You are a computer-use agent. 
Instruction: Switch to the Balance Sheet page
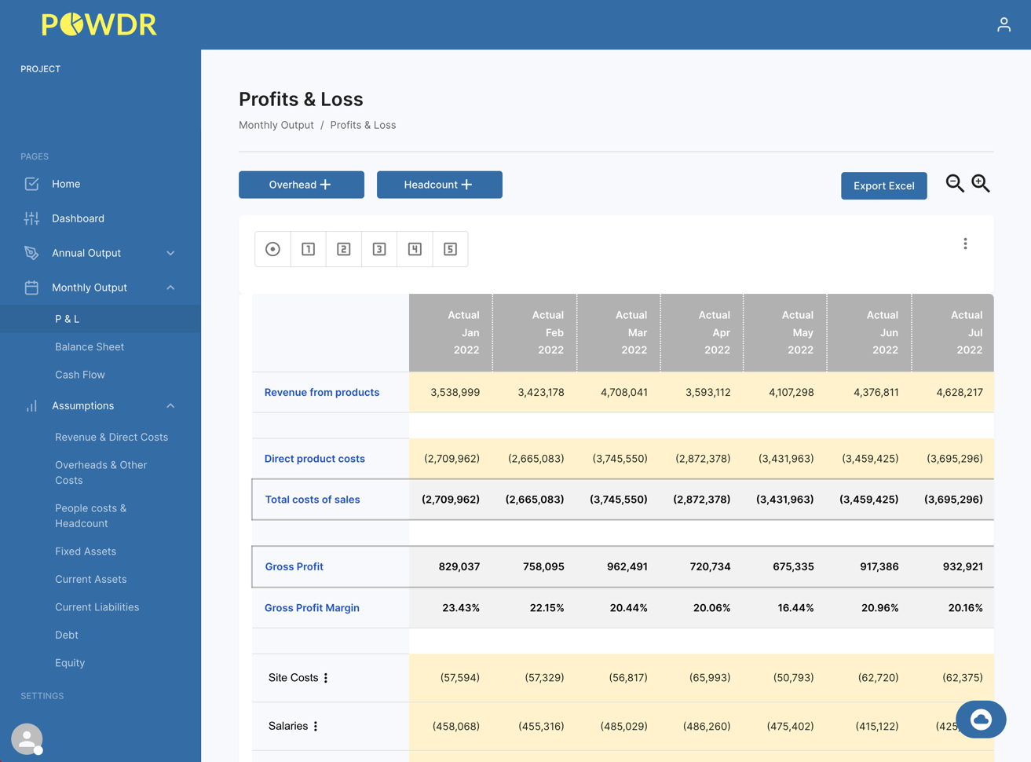pyautogui.click(x=89, y=346)
